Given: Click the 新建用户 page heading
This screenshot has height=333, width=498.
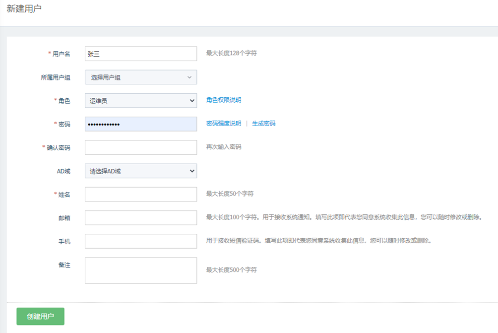Looking at the screenshot, I should click(x=24, y=9).
